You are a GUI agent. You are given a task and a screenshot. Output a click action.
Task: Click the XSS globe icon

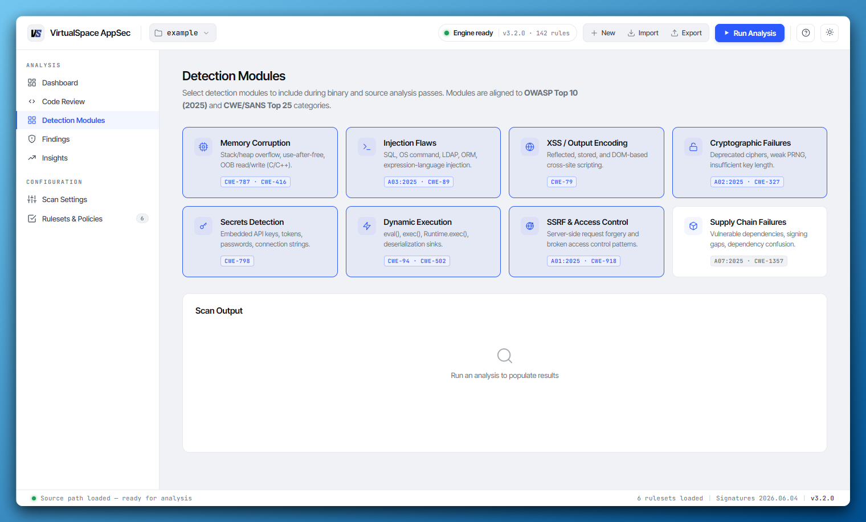(x=530, y=147)
